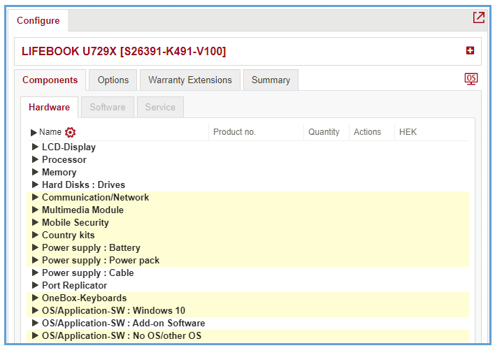The image size is (495, 348).
Task: Expand the Power supply : Power pack arrow
Action: click(x=35, y=260)
